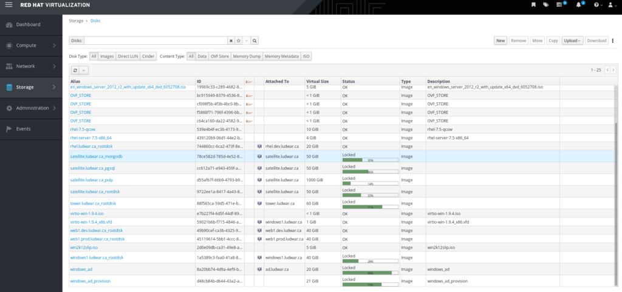
Task: Open the user account menu
Action: pos(611,5)
